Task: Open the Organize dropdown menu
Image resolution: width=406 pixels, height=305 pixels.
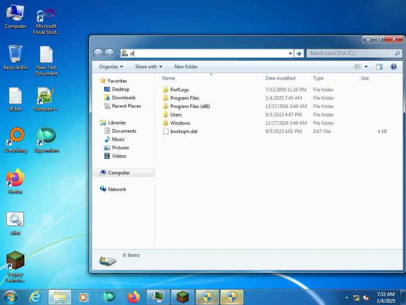Action: (x=111, y=67)
